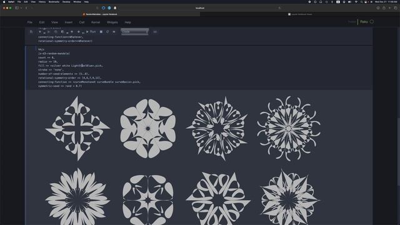The width and height of the screenshot is (400, 225).
Task: Cut selected cells with scissors icon
Action: coord(49,32)
